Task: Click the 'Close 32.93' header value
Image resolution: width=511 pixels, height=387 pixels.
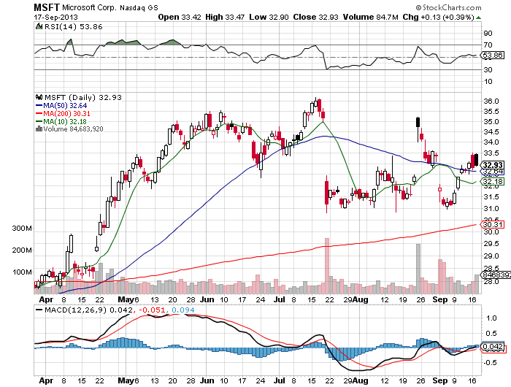Action: tap(315, 17)
